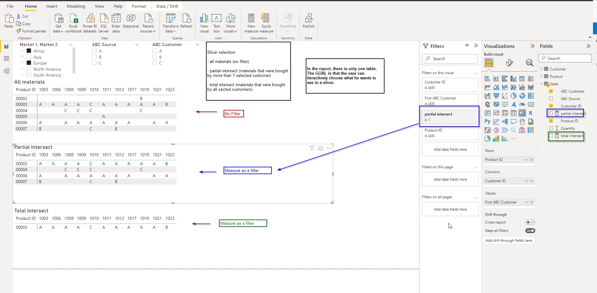Open Enter data tool
Screen dimensions: 597x293
coord(116,23)
